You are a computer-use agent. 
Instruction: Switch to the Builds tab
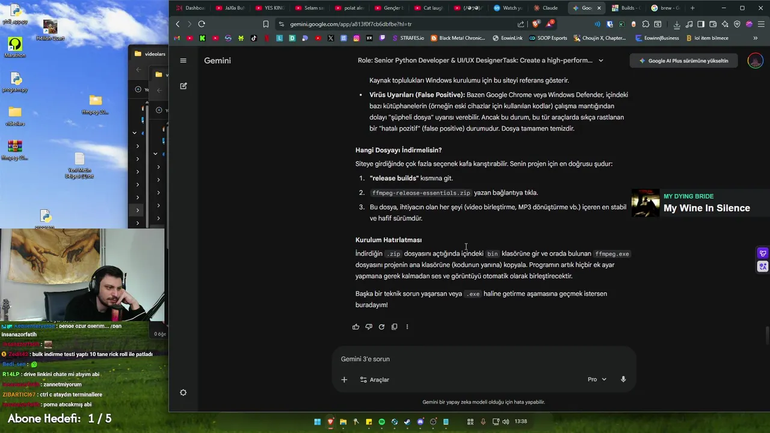[626, 8]
